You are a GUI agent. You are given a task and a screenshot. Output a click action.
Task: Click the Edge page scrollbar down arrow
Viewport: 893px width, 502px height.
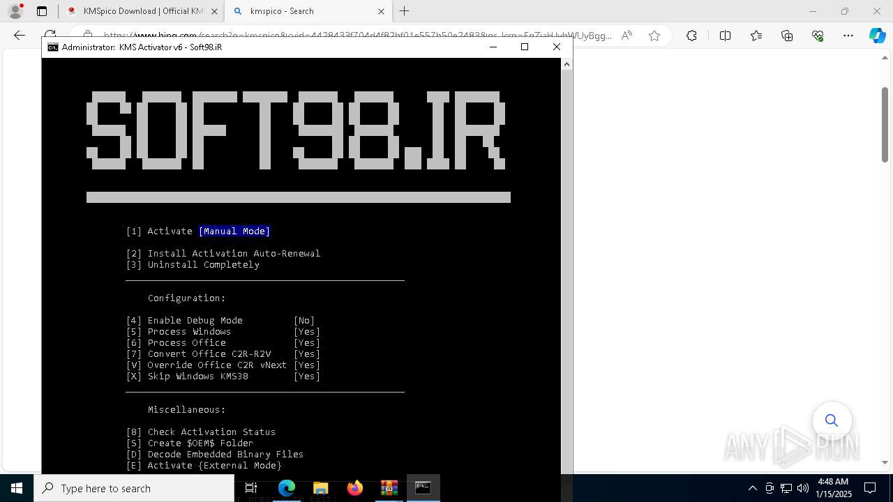(x=885, y=462)
